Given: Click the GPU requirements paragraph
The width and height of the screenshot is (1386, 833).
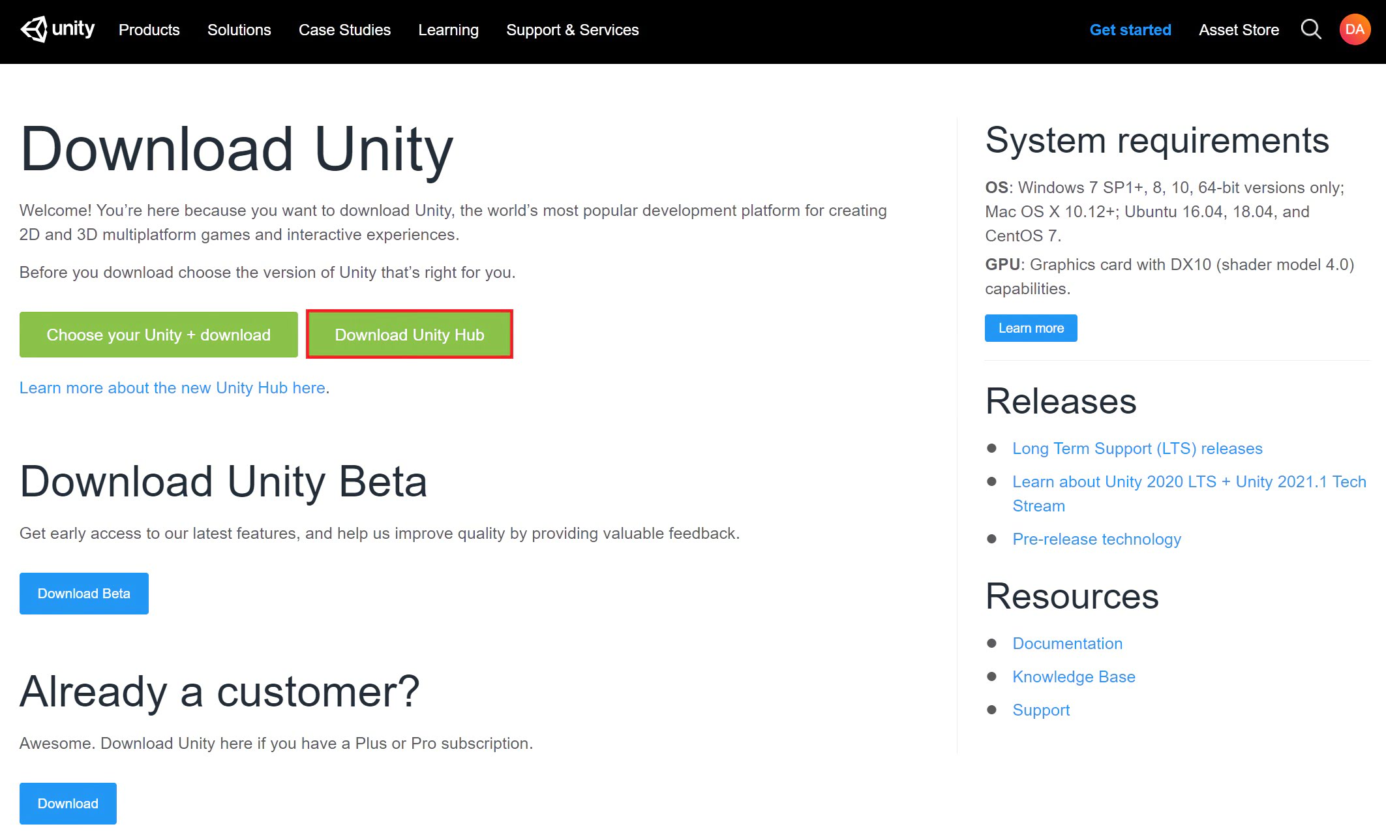Looking at the screenshot, I should pos(1169,277).
